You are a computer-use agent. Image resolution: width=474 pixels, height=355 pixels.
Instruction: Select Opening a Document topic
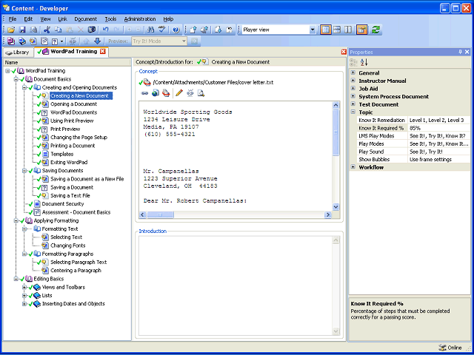click(x=73, y=104)
